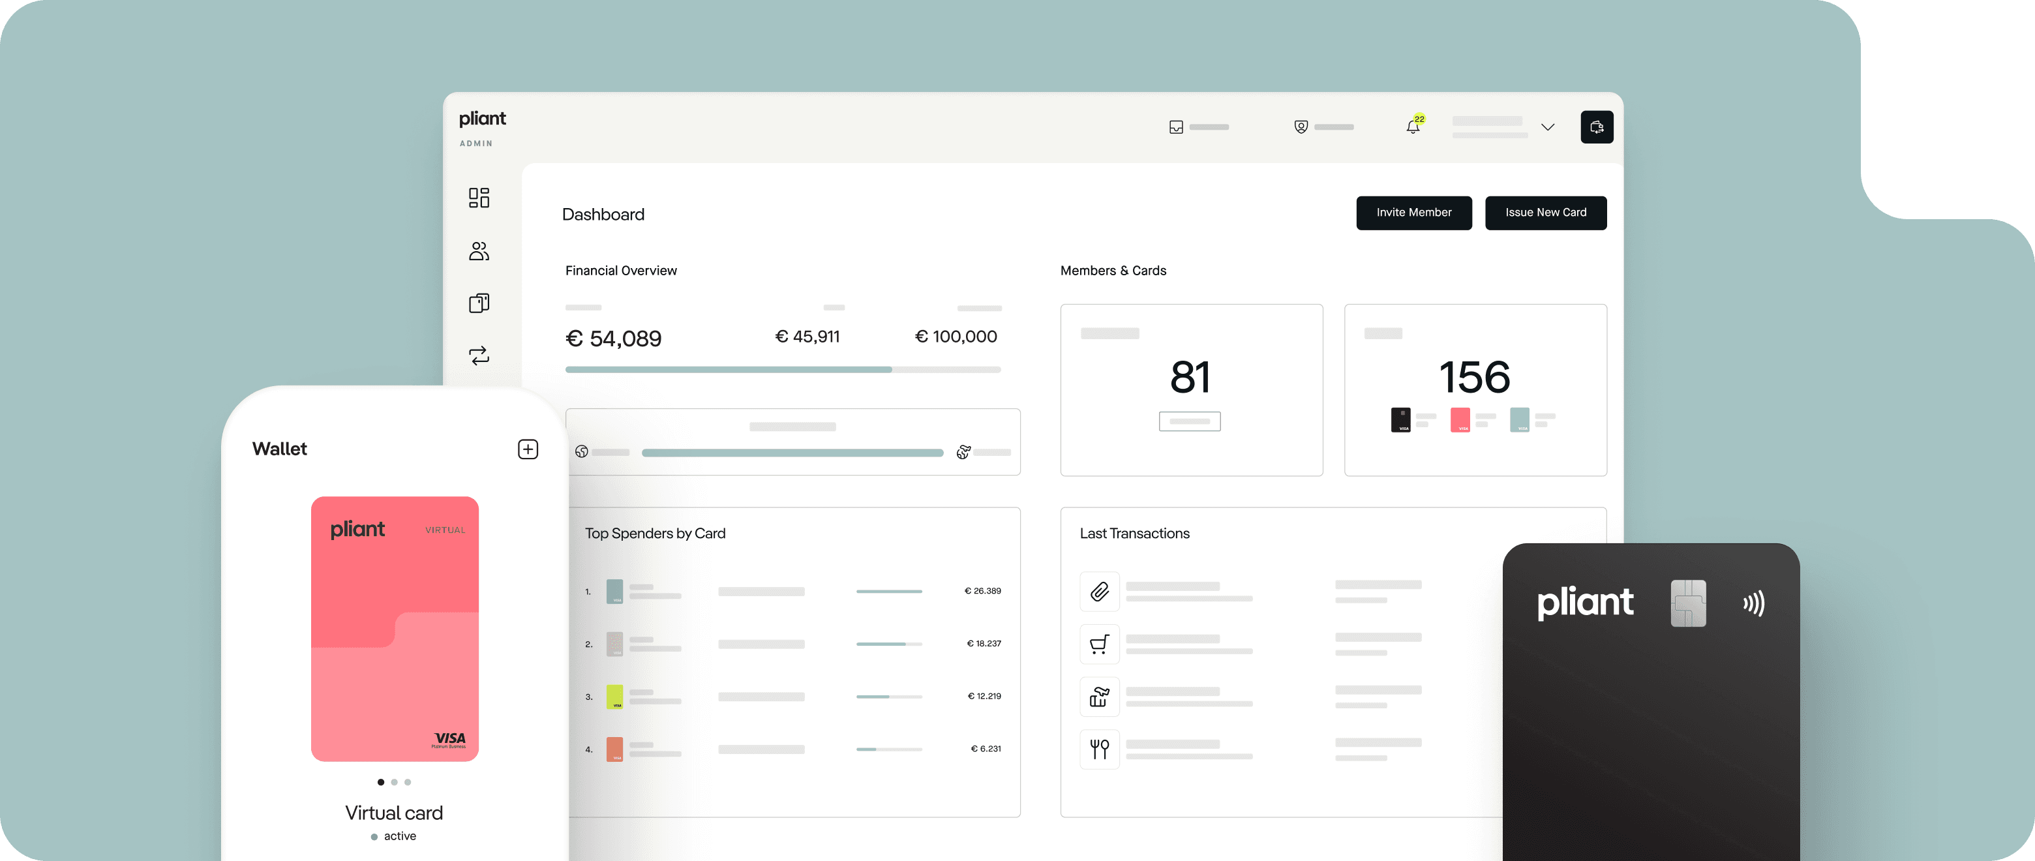Click the airplane travel transaction icon
The width and height of the screenshot is (2035, 861).
(x=1099, y=697)
